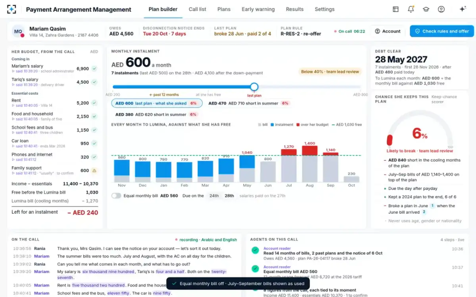Open reference 2 beside 'June bill arrived'
The height and width of the screenshot is (297, 476).
coord(424,212)
